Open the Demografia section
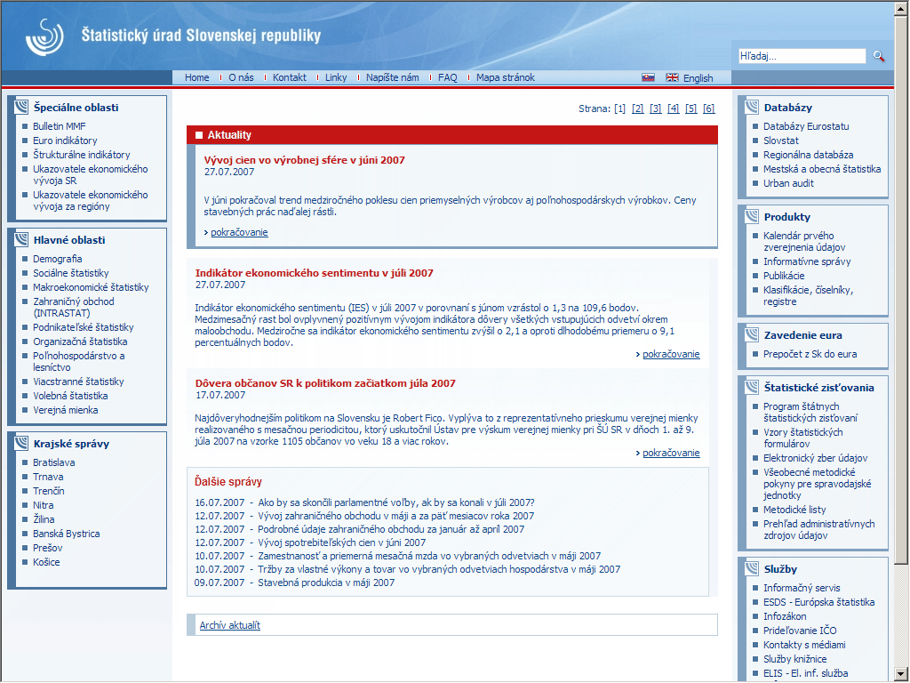 click(58, 259)
